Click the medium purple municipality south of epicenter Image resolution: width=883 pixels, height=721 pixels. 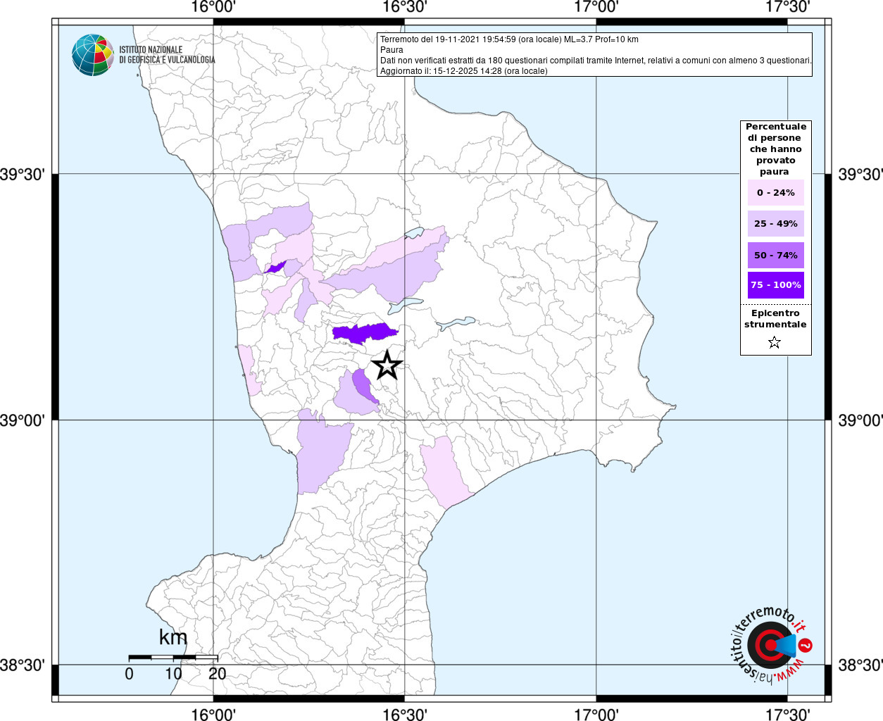364,387
